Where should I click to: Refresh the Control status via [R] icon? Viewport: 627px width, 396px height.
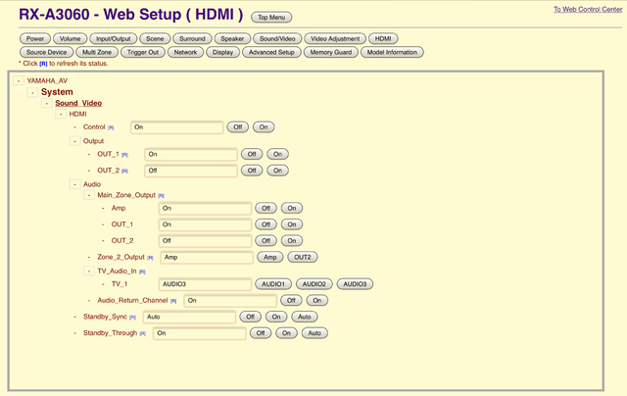(111, 128)
